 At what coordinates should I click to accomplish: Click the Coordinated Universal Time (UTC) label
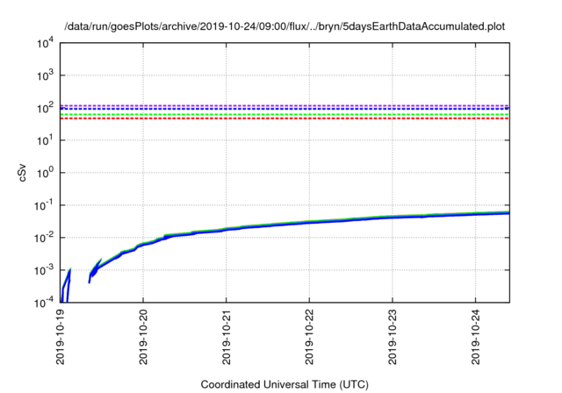(285, 384)
